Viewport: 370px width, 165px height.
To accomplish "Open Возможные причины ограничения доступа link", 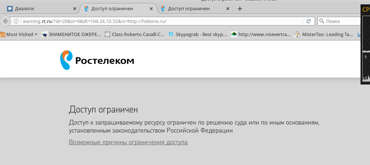I will pyautogui.click(x=128, y=142).
